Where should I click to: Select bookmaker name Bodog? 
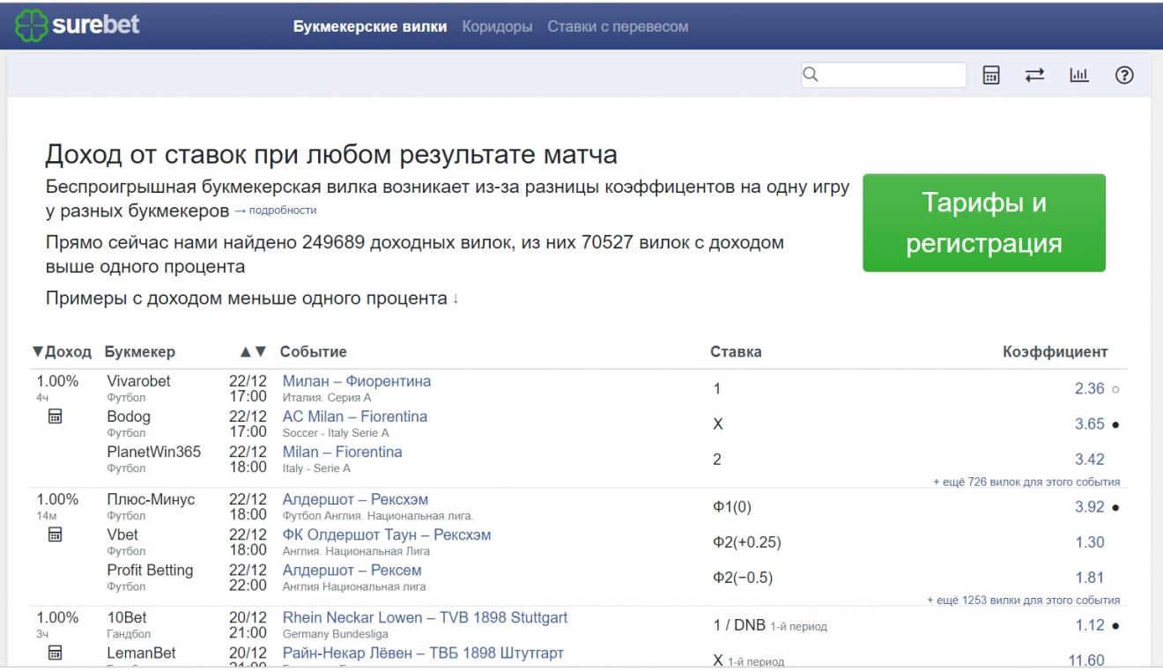pyautogui.click(x=129, y=417)
